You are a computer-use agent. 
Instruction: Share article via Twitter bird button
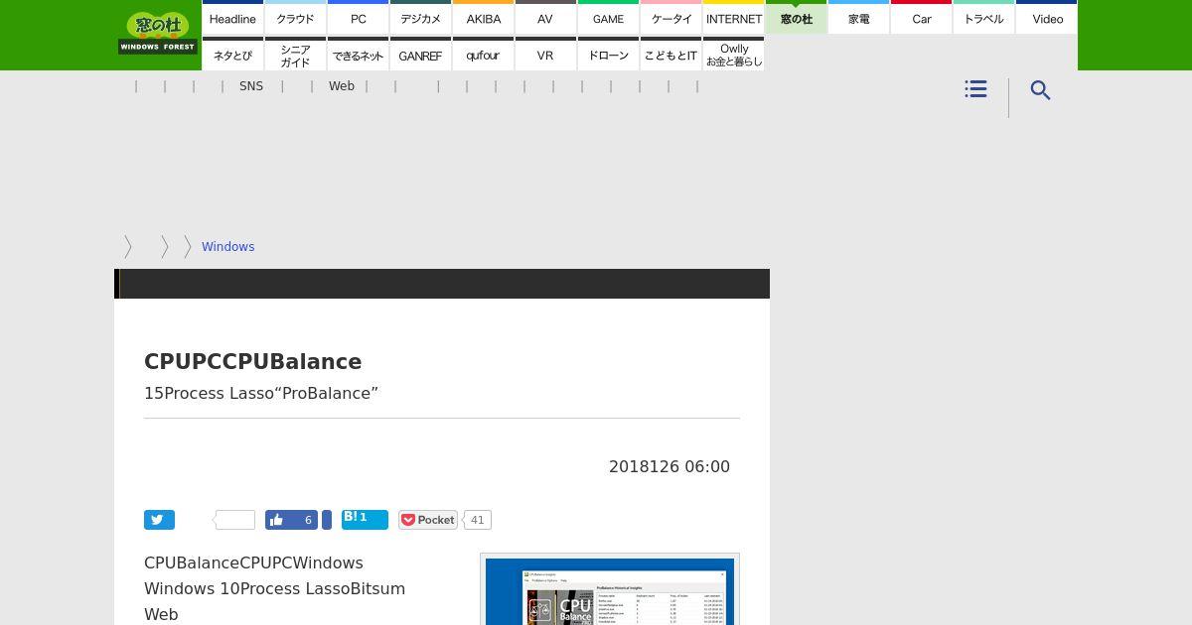click(159, 520)
